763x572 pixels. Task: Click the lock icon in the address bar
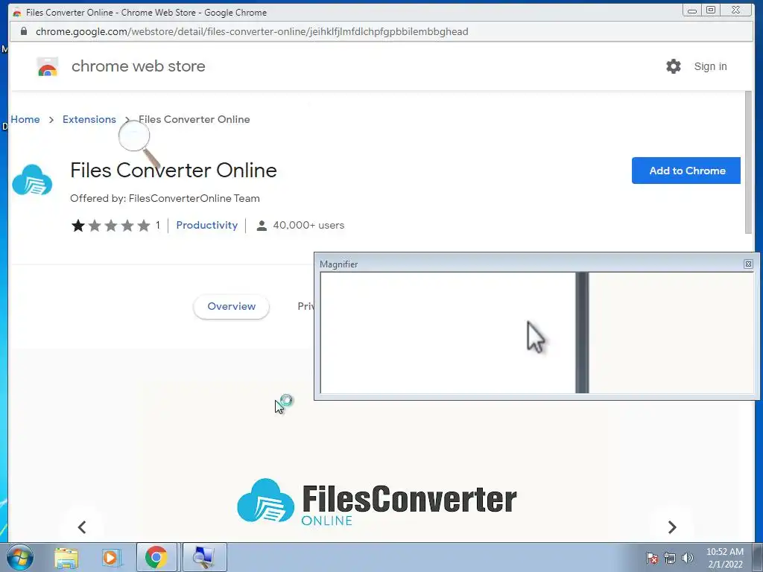point(23,31)
